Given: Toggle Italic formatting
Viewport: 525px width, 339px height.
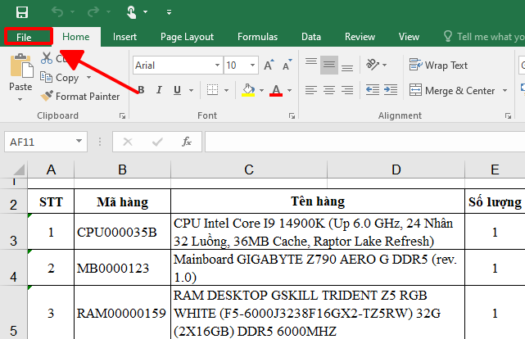Looking at the screenshot, I should [160, 90].
